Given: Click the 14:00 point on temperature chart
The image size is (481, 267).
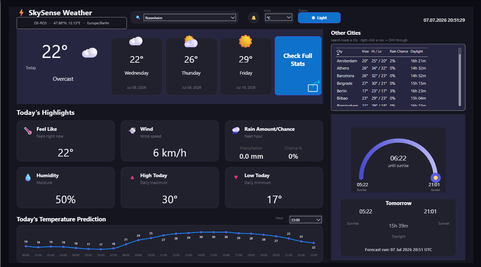Looking at the screenshot, I should click(201, 232).
